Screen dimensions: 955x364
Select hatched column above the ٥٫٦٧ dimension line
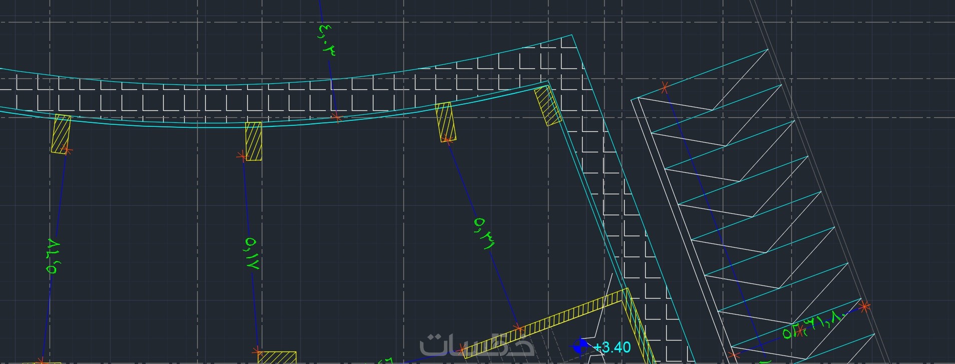coord(61,133)
